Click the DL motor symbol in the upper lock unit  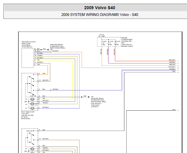(32, 104)
